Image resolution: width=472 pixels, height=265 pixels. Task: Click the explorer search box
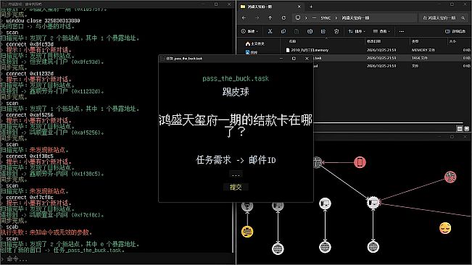443,18
